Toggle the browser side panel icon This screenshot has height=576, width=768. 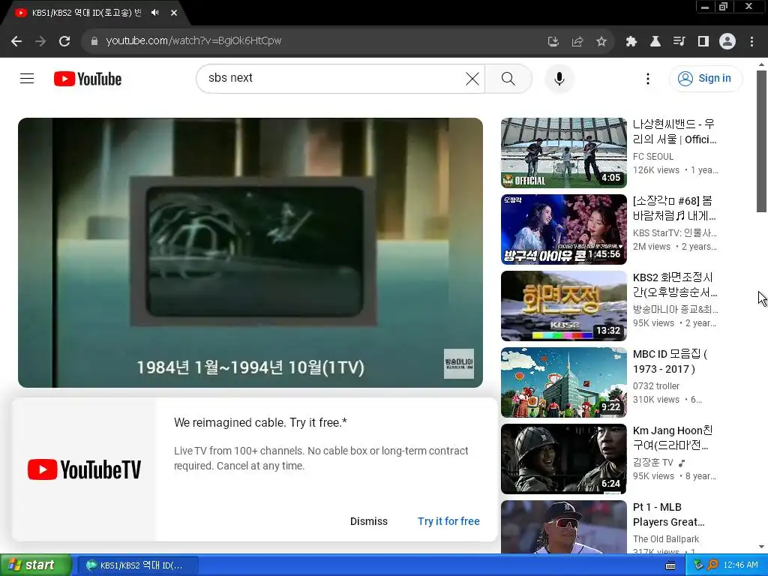pyautogui.click(x=703, y=41)
